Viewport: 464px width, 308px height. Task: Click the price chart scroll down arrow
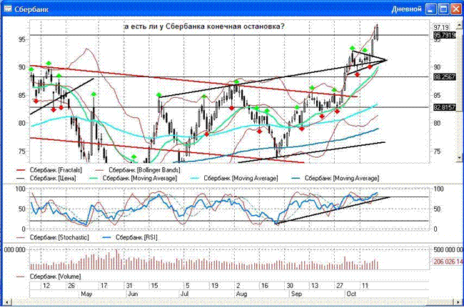point(459,159)
